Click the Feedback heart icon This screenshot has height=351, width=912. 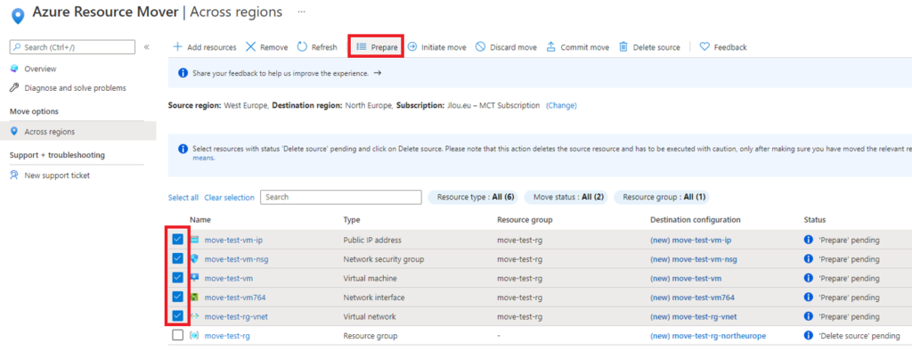(704, 47)
